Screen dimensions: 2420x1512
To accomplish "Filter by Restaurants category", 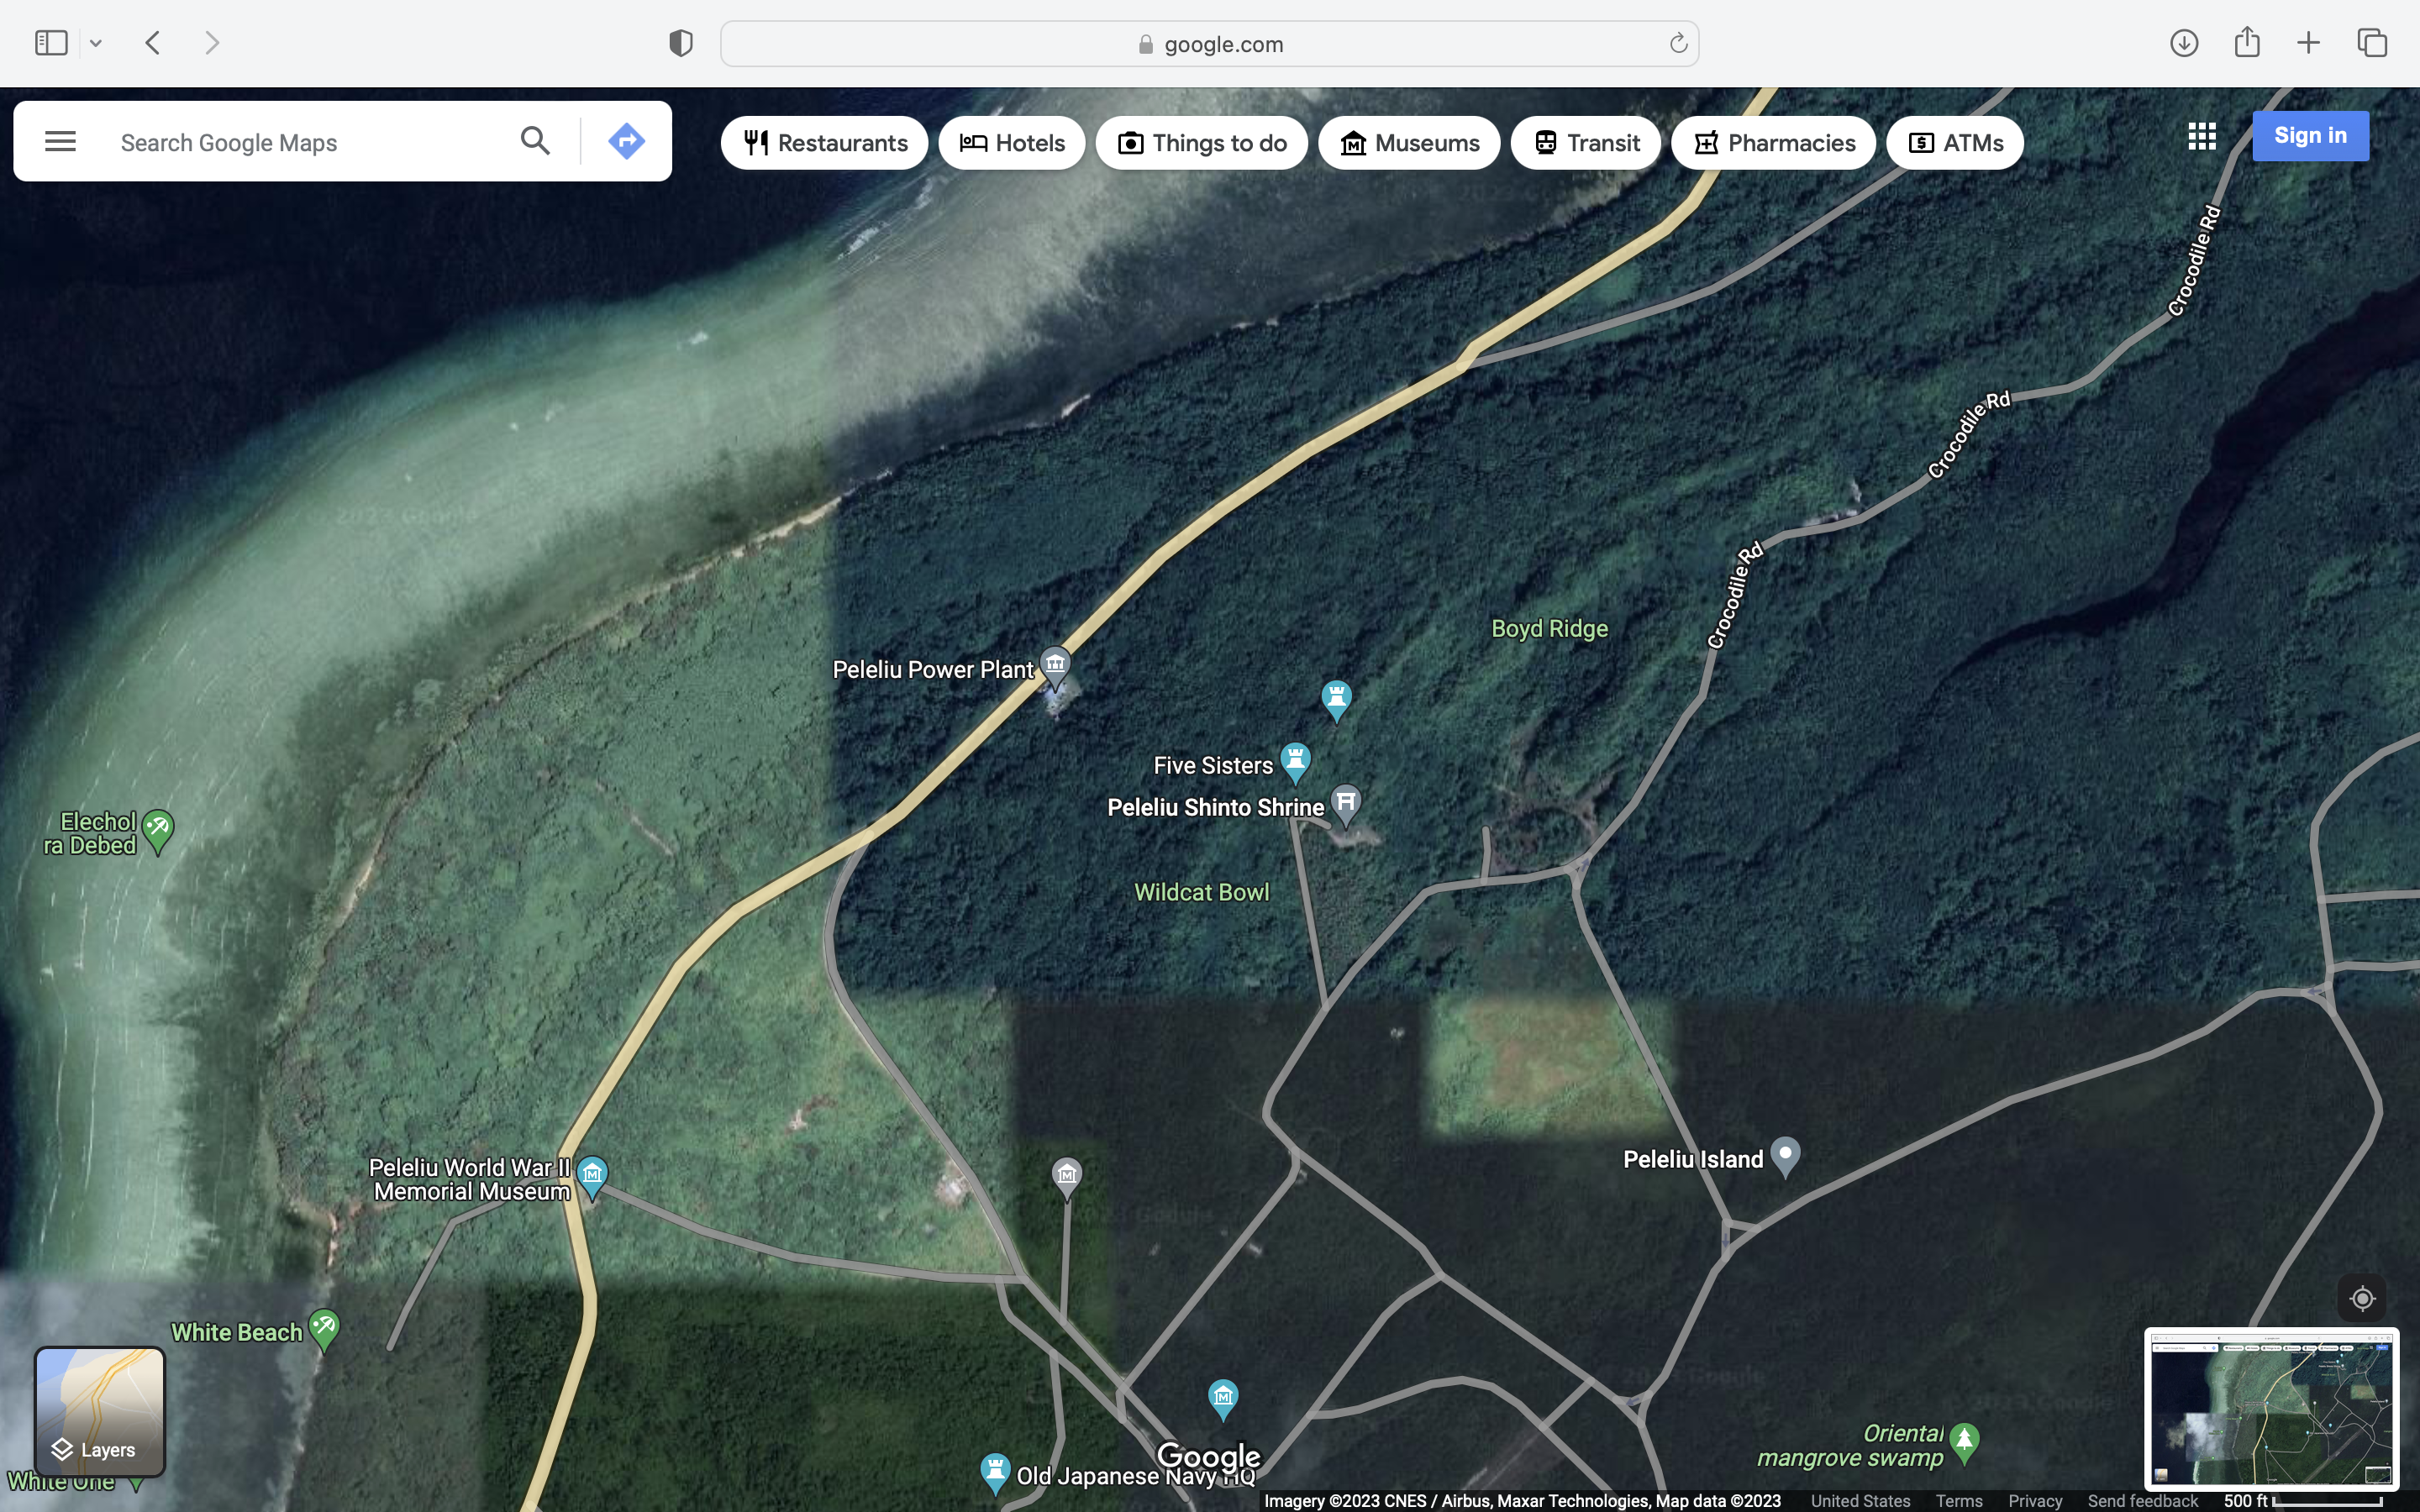I will point(825,143).
